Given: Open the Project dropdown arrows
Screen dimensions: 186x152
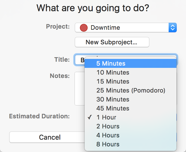Looking at the screenshot, I should coord(173,27).
